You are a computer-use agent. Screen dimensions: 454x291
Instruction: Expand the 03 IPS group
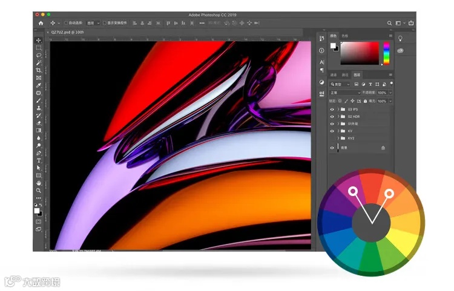(338, 110)
